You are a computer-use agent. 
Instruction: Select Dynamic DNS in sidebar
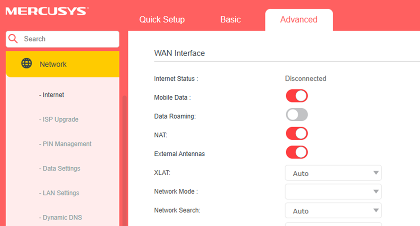(62, 217)
